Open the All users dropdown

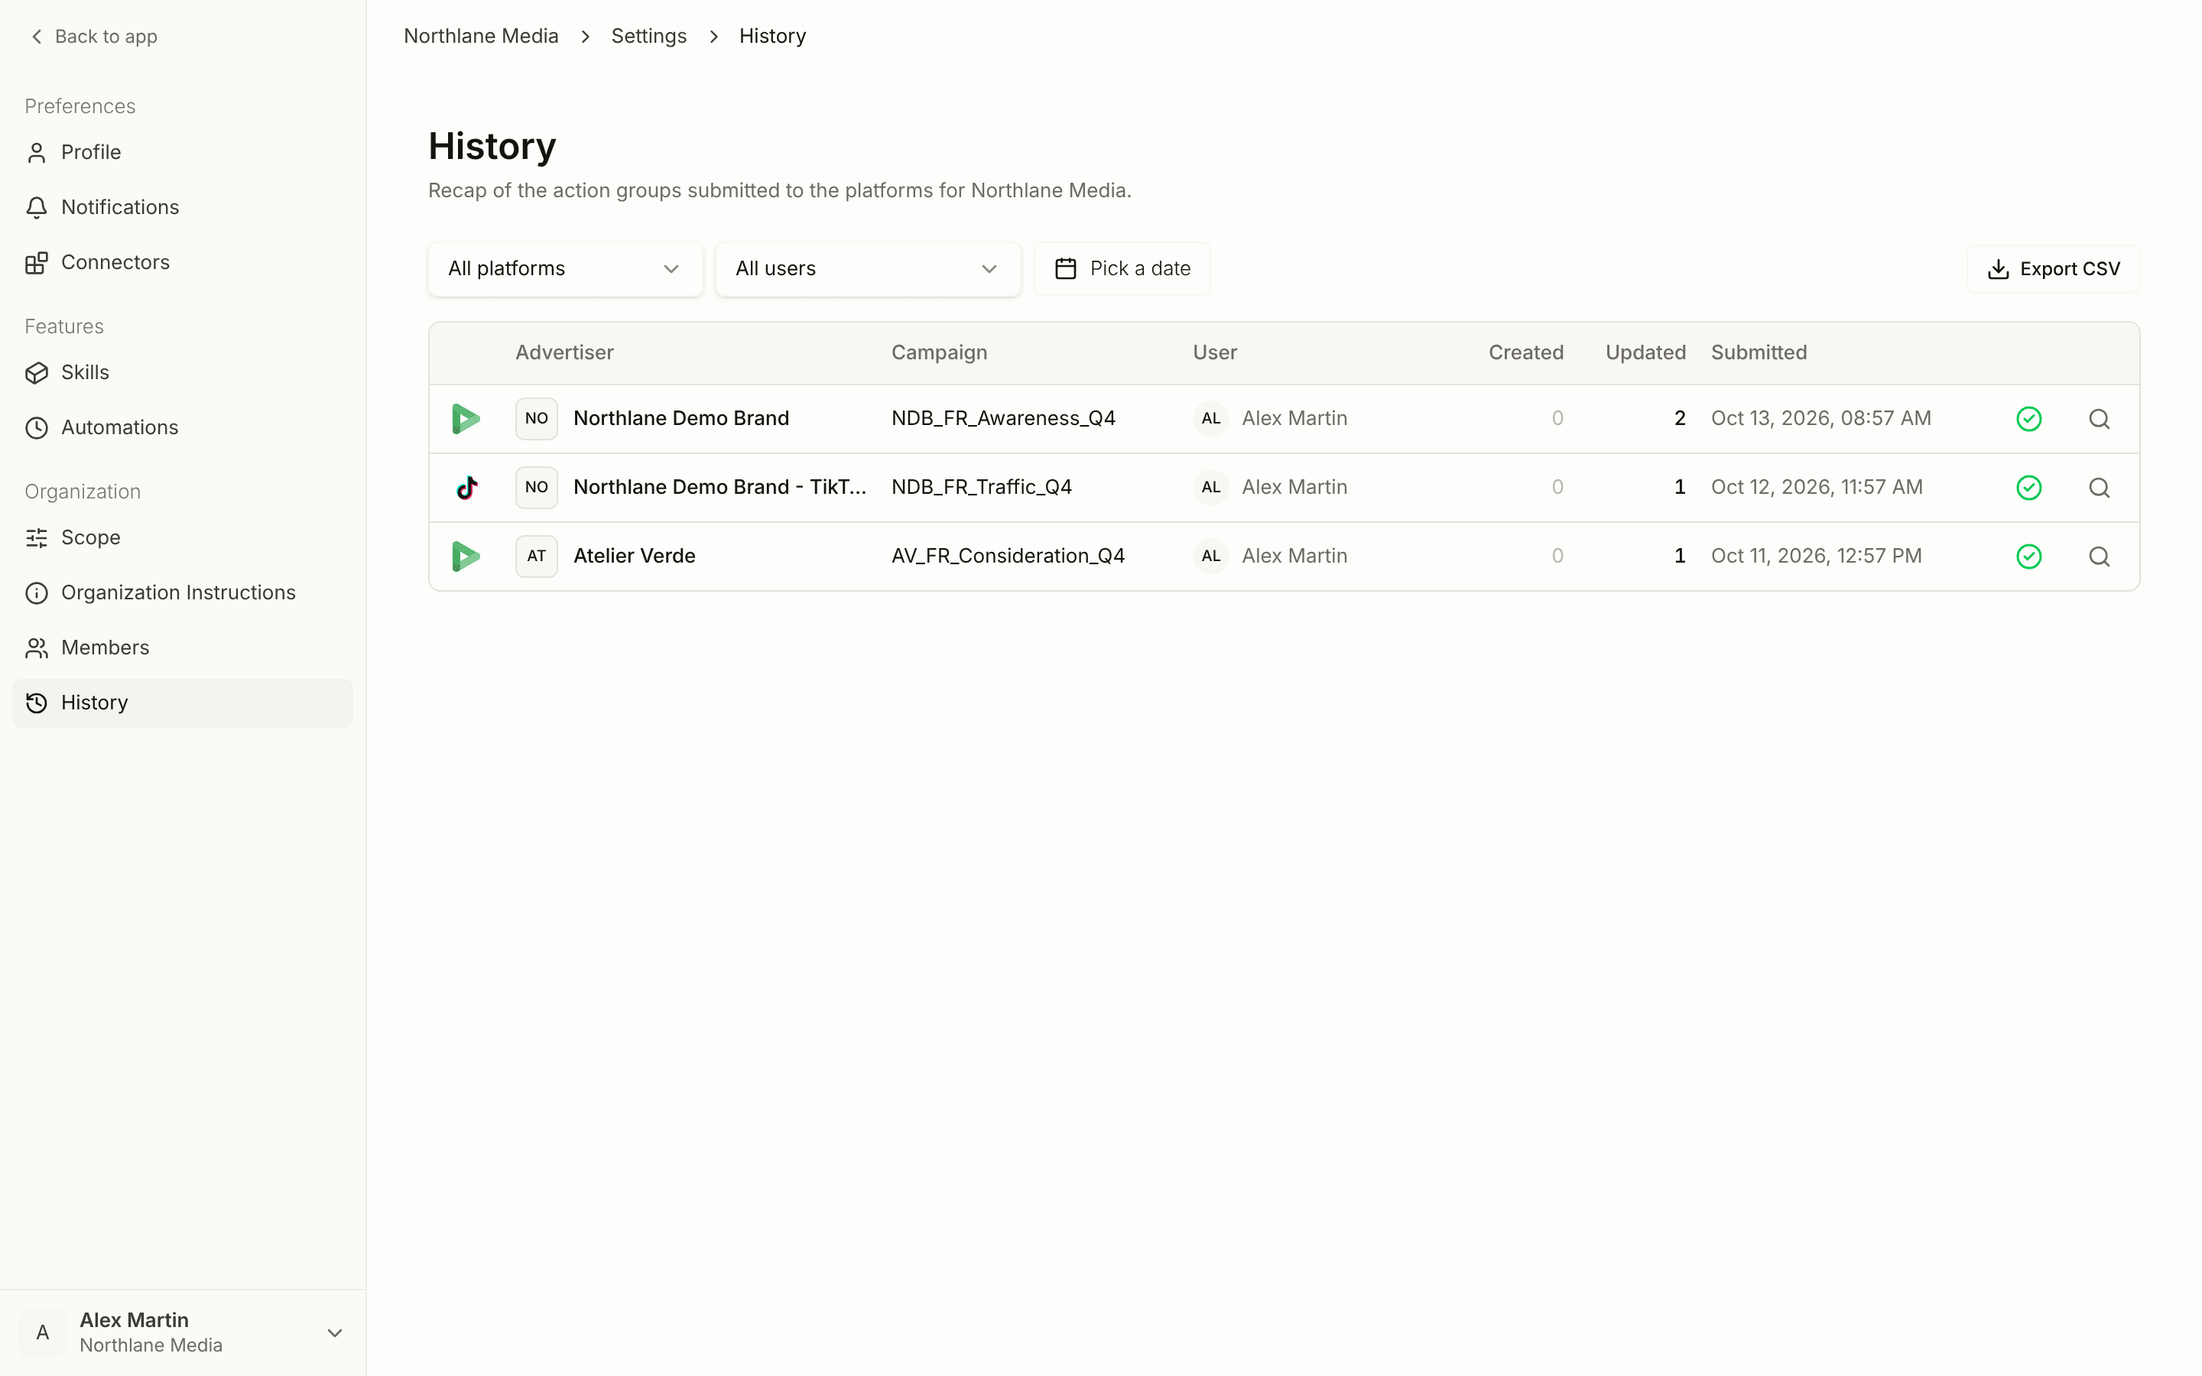(x=867, y=268)
